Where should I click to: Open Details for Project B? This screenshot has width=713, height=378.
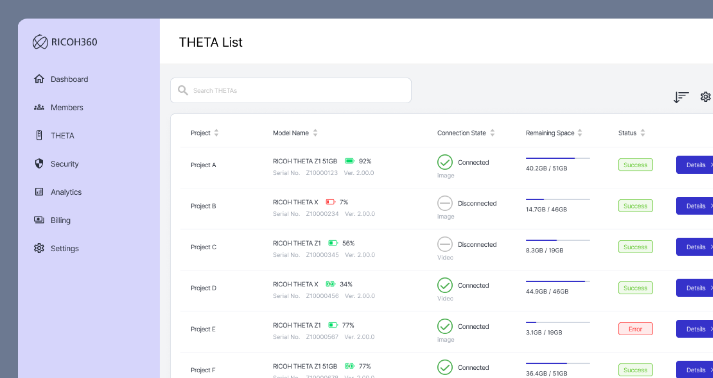coord(694,206)
